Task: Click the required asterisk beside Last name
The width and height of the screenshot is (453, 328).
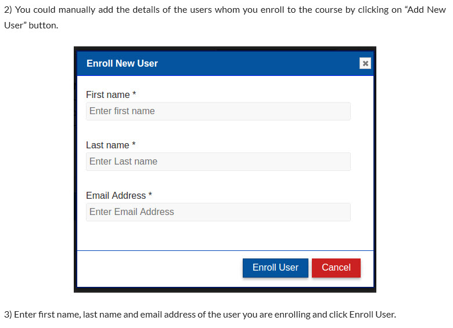Action: point(134,144)
